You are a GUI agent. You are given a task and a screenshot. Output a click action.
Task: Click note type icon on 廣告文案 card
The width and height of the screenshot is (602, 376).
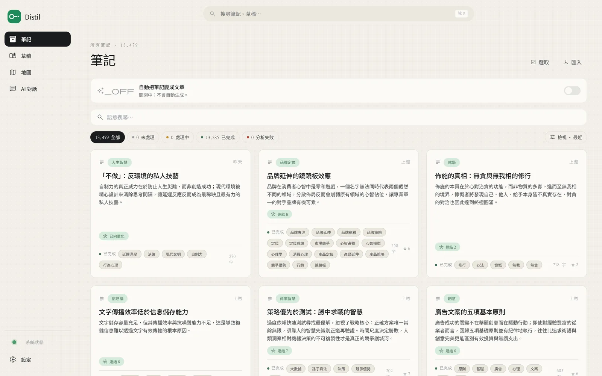(x=438, y=299)
